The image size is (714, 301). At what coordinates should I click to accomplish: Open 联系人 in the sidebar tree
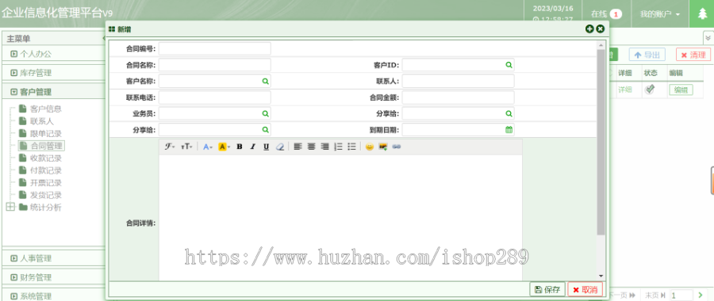[42, 121]
